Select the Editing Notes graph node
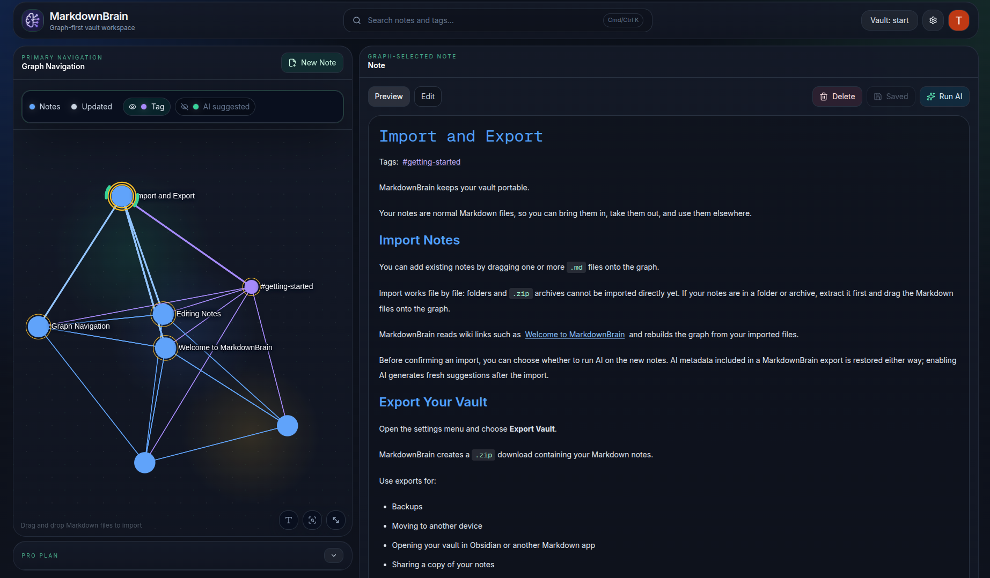The width and height of the screenshot is (990, 578). coord(163,314)
